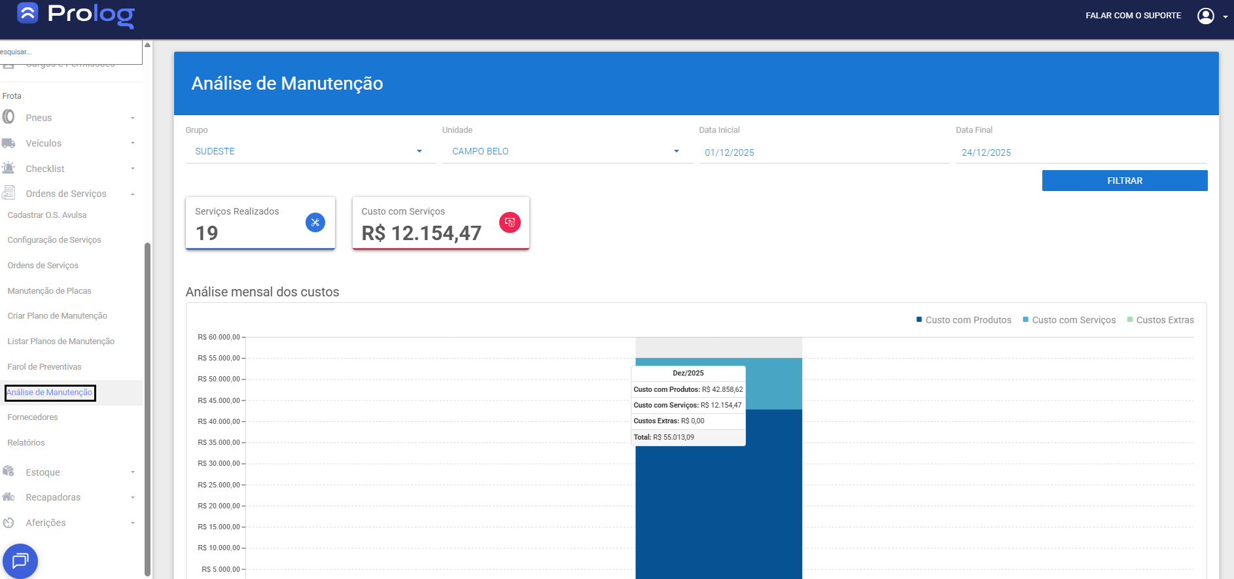Click FALAR COM O SUPORTE link

click(x=1133, y=16)
